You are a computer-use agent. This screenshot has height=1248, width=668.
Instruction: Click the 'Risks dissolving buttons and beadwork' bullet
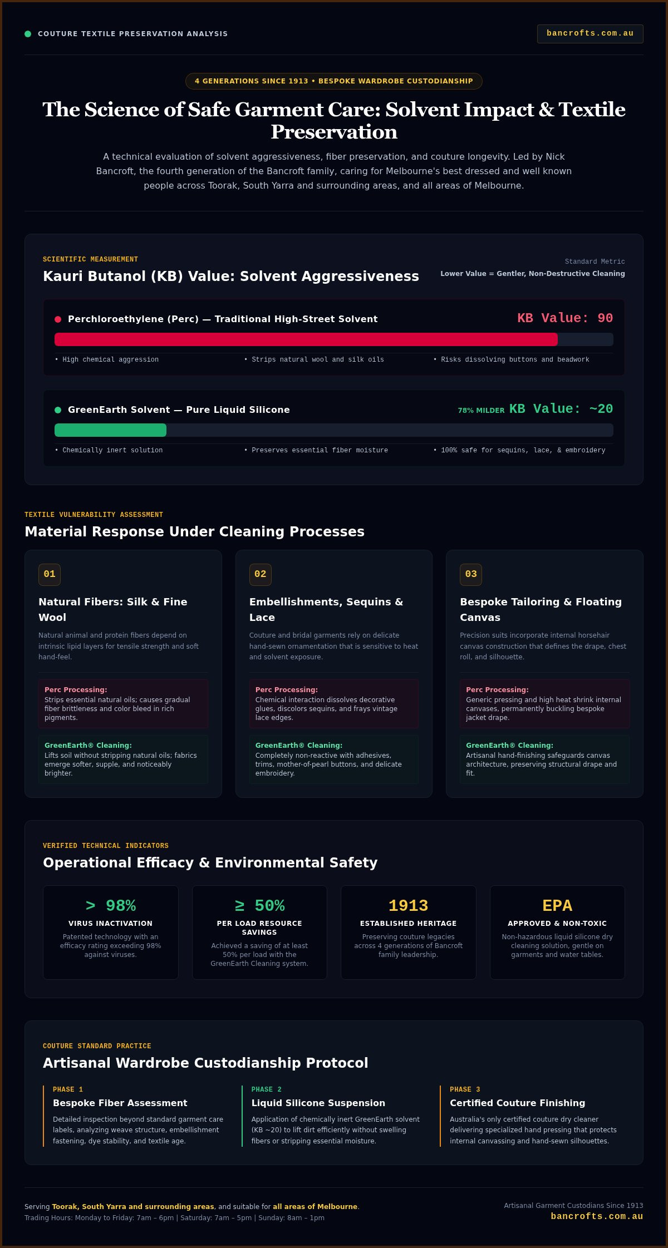coord(511,360)
